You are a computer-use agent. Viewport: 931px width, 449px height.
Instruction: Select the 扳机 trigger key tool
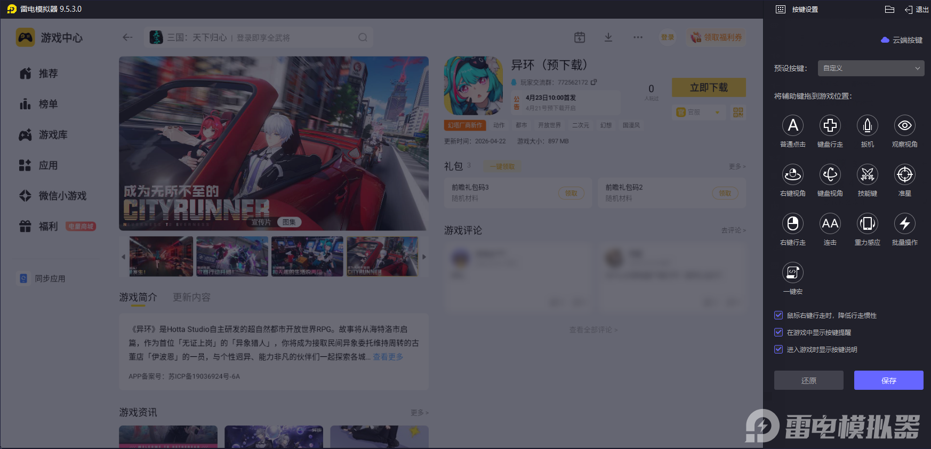(x=868, y=125)
